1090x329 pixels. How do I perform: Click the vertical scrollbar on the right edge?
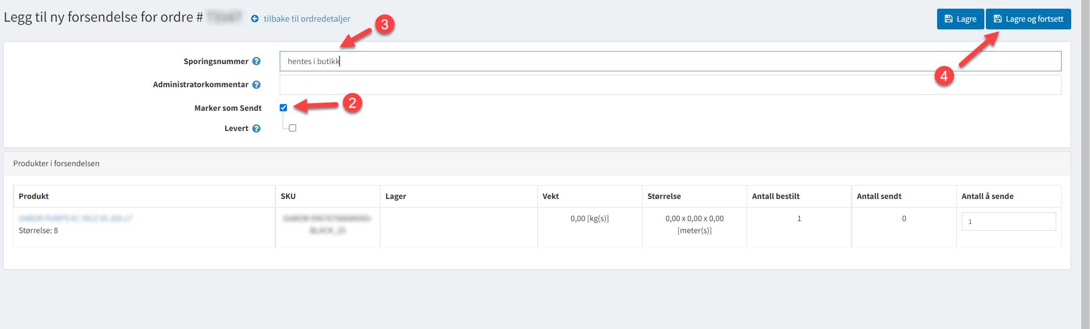tap(1085, 164)
